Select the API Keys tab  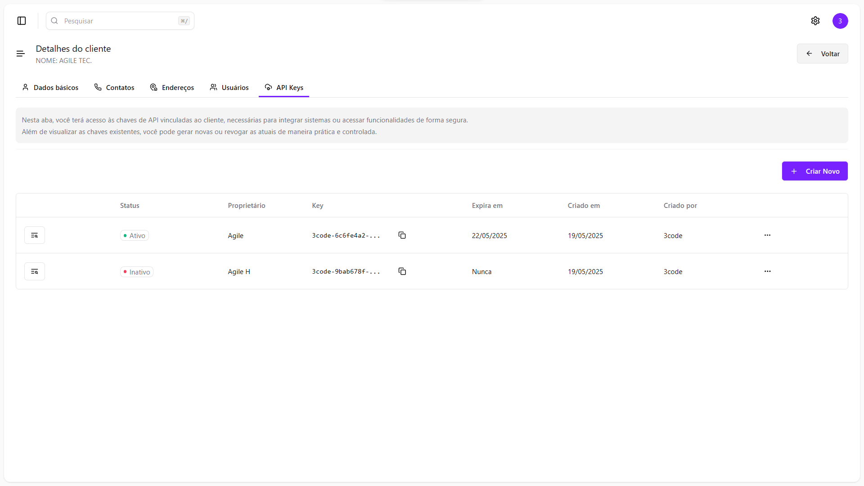284,87
